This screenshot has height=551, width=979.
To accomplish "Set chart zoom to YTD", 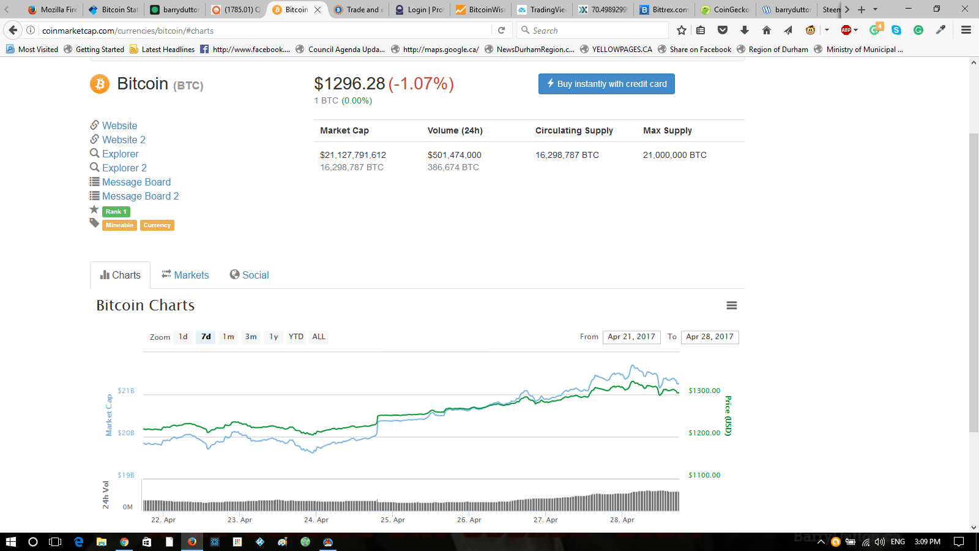I will [296, 337].
